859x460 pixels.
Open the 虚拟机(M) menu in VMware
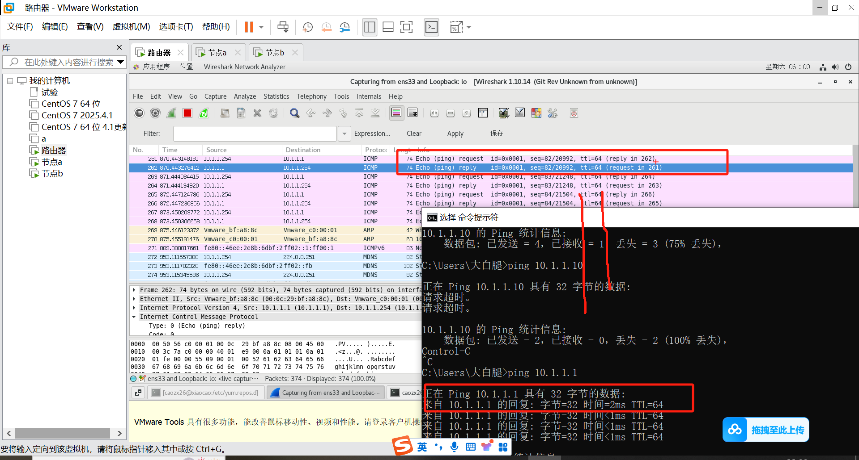pyautogui.click(x=131, y=27)
